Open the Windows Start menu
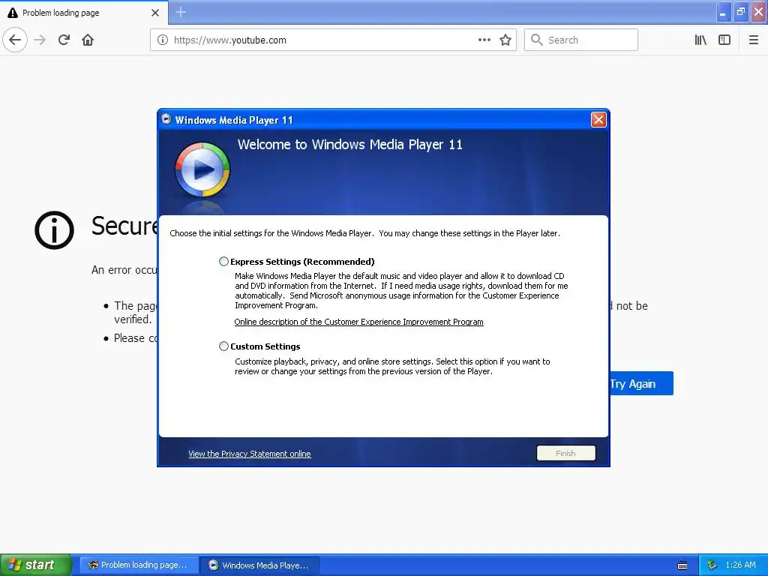 coord(36,565)
